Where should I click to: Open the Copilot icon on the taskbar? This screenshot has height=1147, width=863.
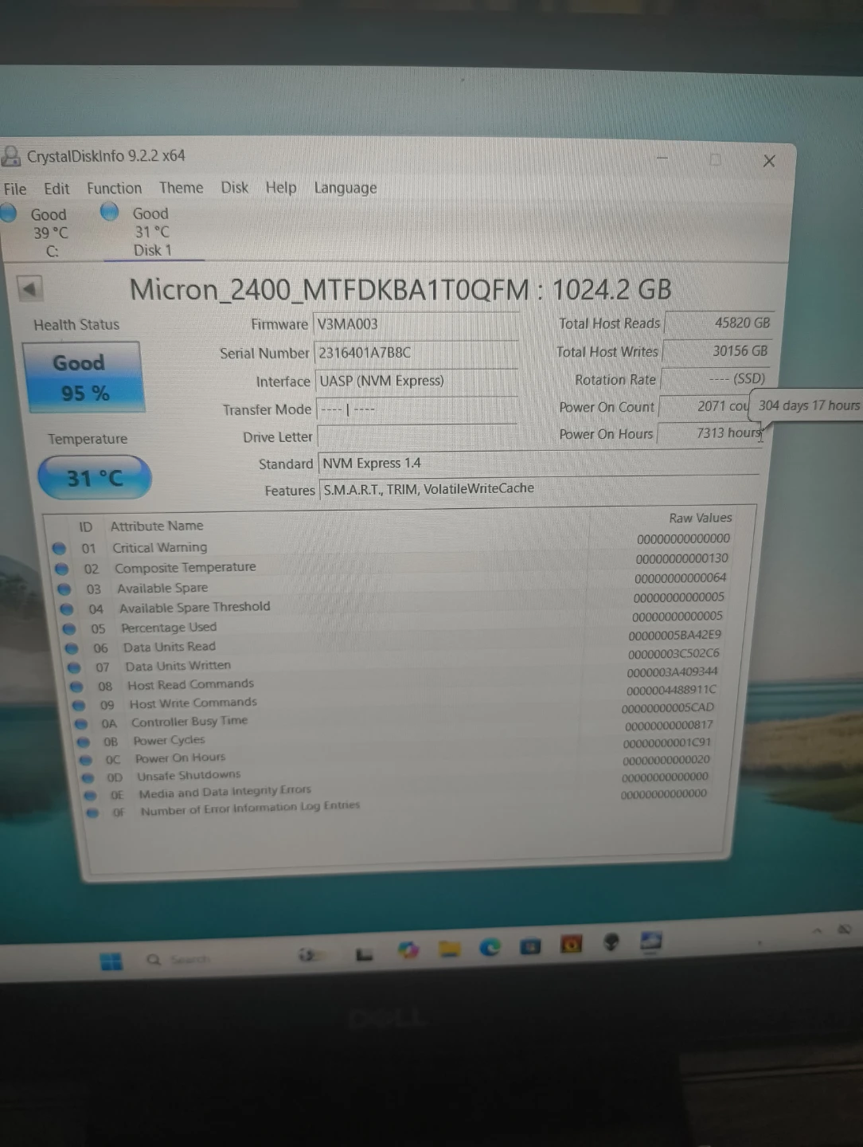click(409, 949)
